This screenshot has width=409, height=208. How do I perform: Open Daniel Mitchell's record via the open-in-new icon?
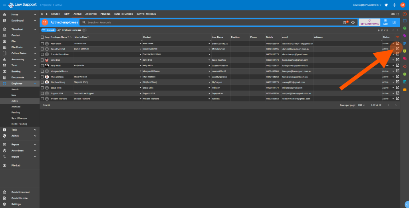[x=397, y=49]
